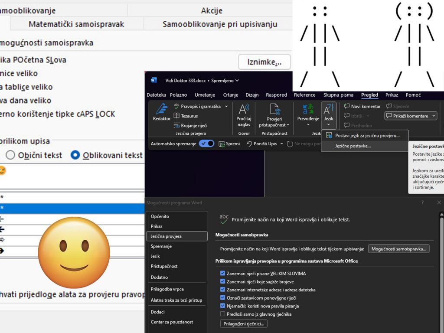The width and height of the screenshot is (444, 333).
Task: Open Brojanje riječi word count
Action: click(x=190, y=125)
